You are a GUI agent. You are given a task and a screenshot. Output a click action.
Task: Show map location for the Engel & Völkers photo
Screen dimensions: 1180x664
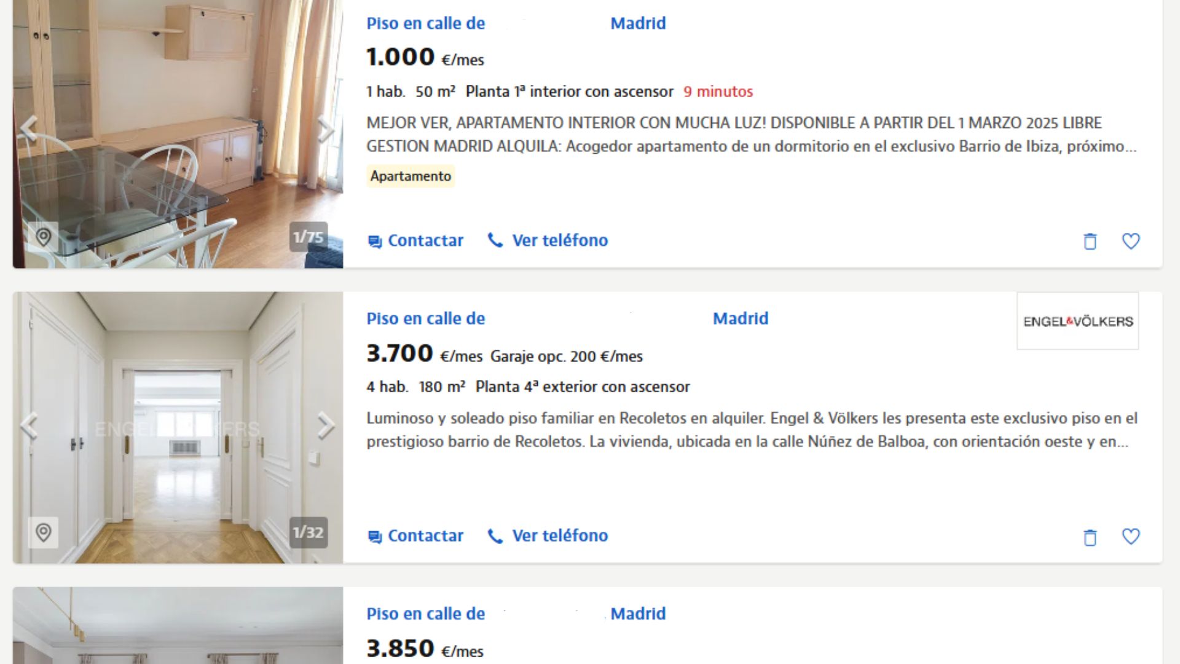click(43, 532)
